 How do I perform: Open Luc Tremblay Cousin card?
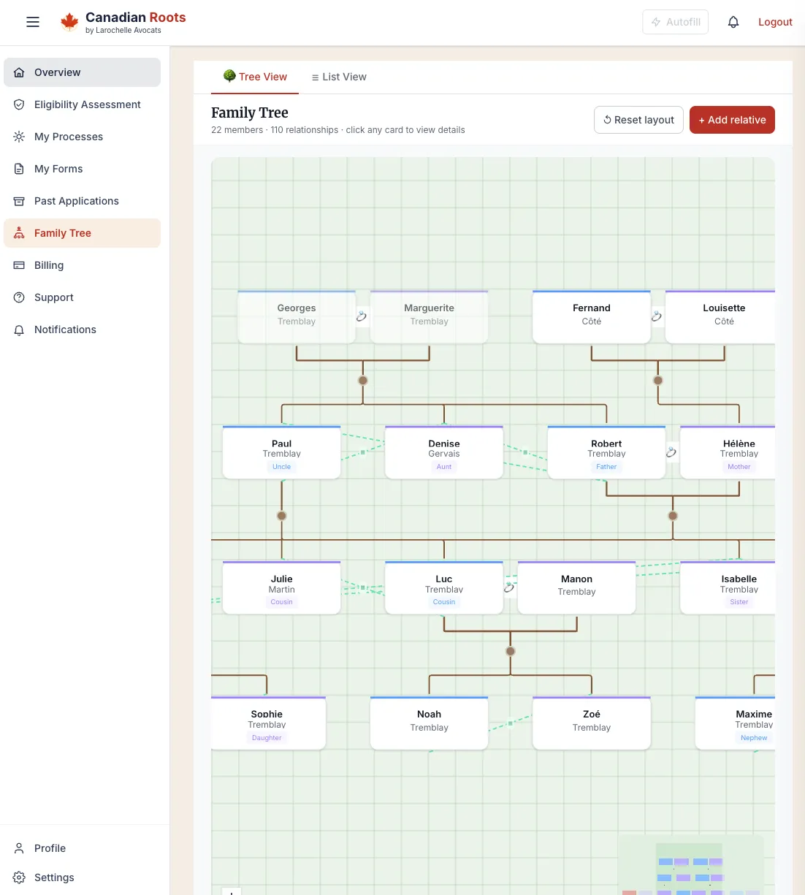click(x=444, y=587)
